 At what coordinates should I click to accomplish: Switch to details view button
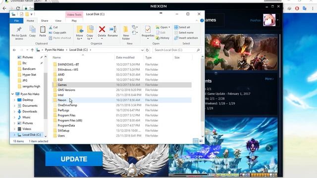point(196,141)
